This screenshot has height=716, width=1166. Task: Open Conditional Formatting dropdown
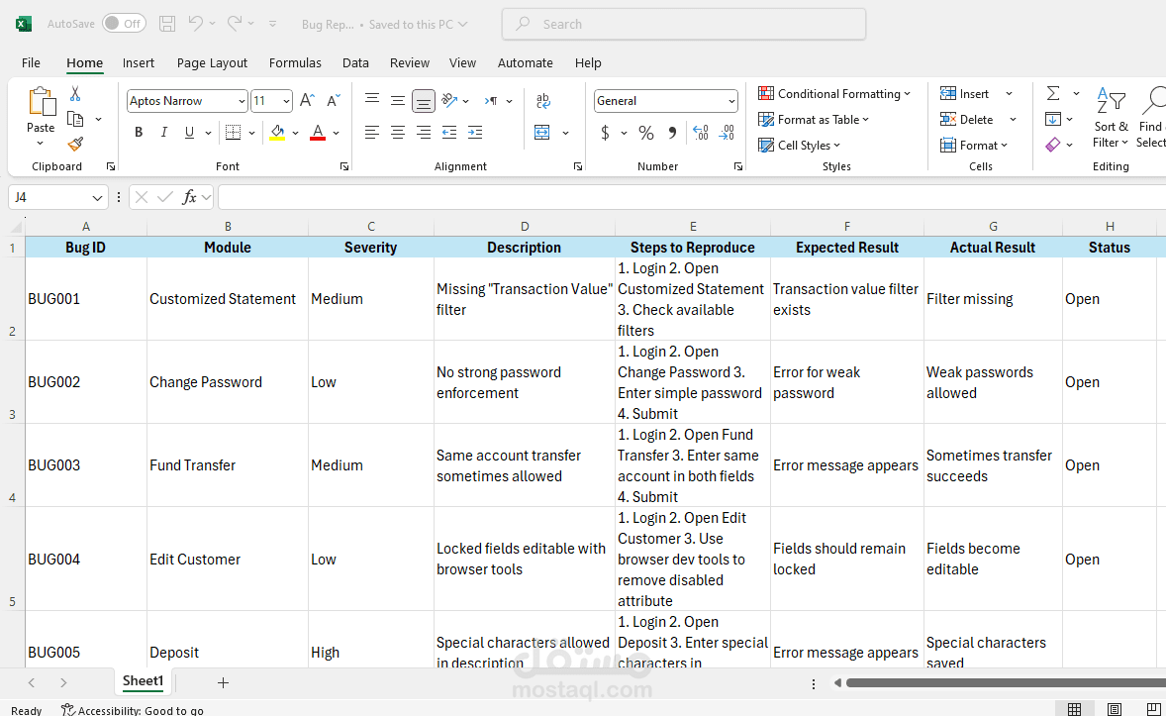point(834,94)
